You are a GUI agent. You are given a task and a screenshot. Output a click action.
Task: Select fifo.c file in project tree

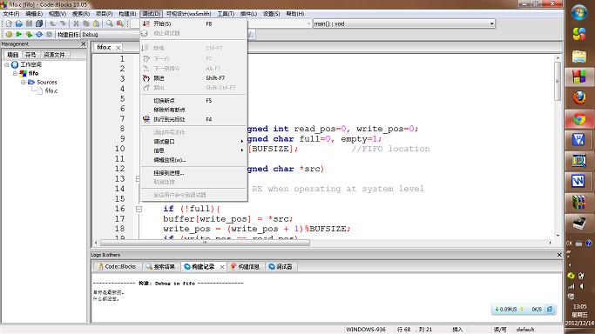tap(51, 90)
